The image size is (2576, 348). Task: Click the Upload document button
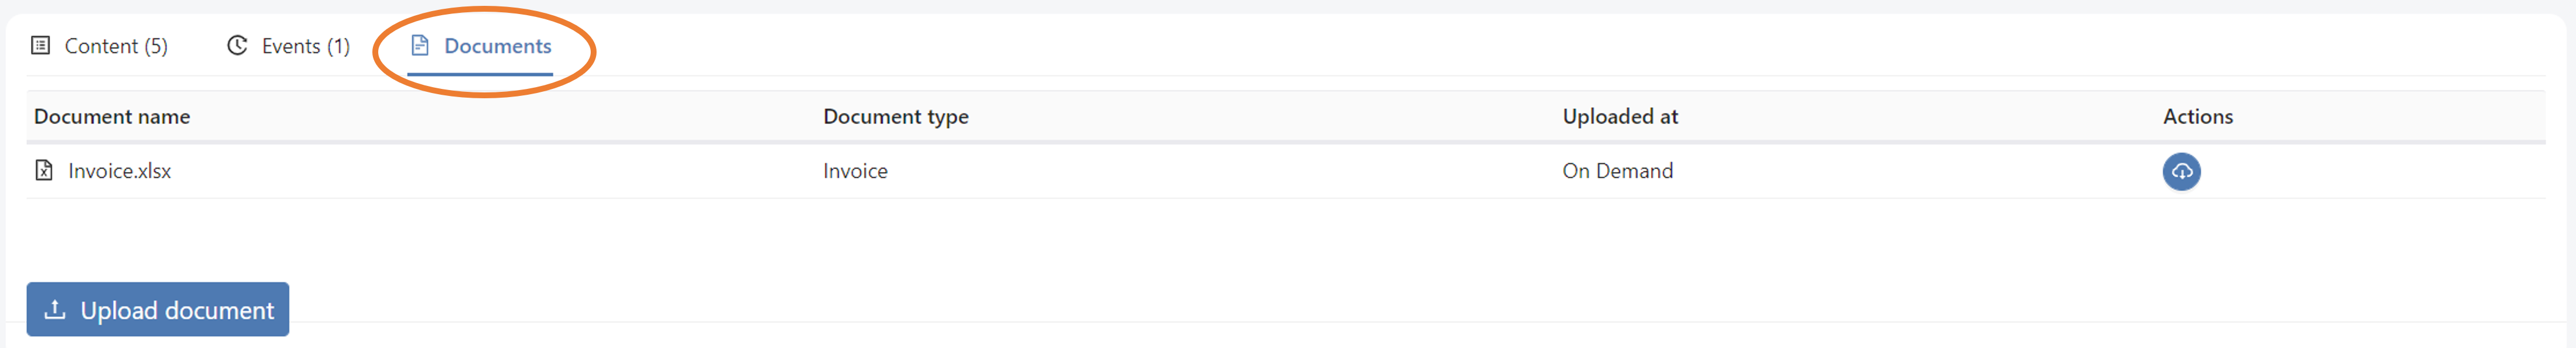pos(157,309)
